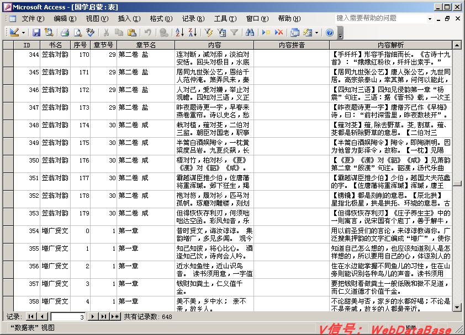The image size is (465, 335).
Task: Go to next record navigation button
Action: 93,317
